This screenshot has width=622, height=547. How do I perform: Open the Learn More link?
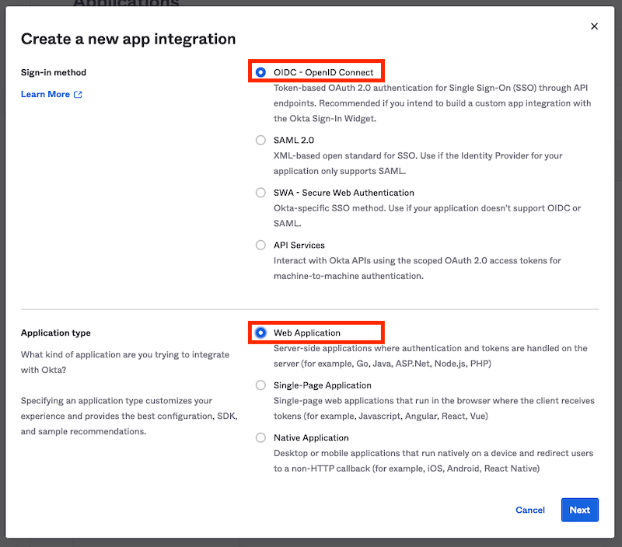point(44,94)
